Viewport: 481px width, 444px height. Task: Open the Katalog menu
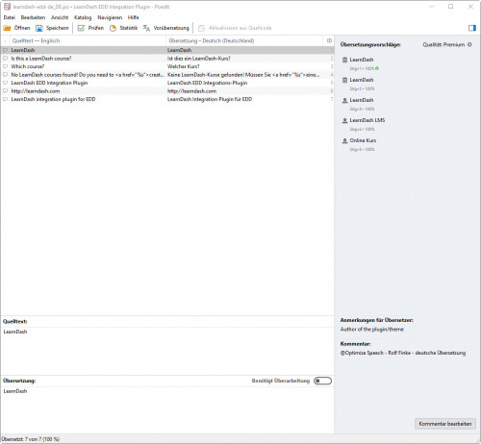pyautogui.click(x=83, y=17)
